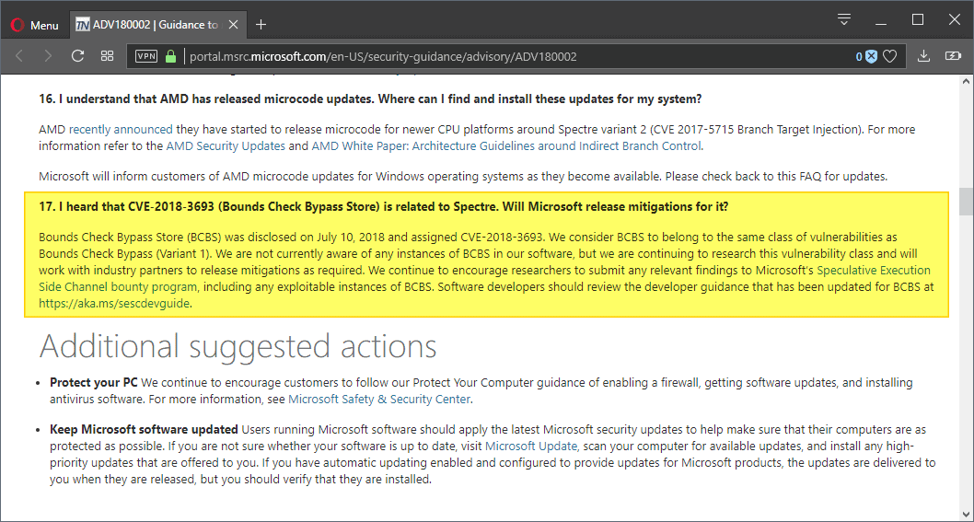
Task: Open the downloads icon
Action: (923, 56)
